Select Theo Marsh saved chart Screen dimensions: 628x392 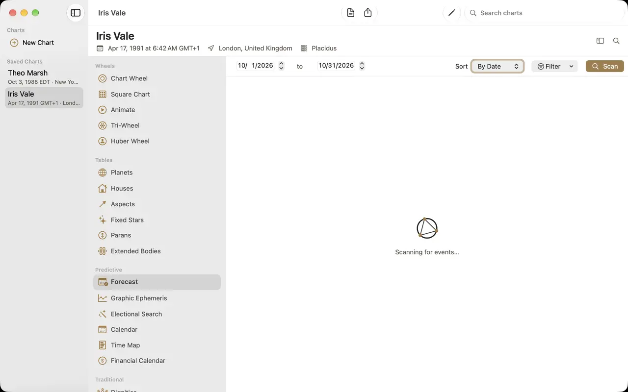[x=44, y=77]
